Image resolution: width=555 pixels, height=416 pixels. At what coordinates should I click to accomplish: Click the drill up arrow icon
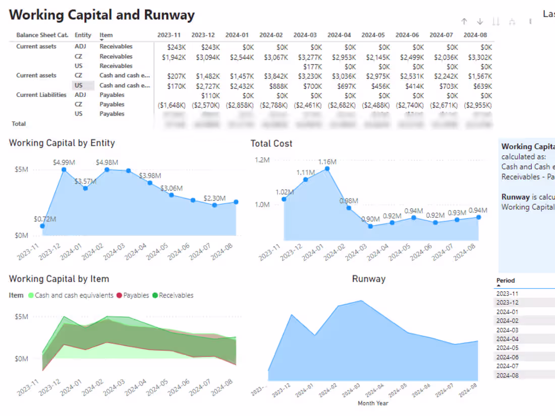tap(464, 21)
